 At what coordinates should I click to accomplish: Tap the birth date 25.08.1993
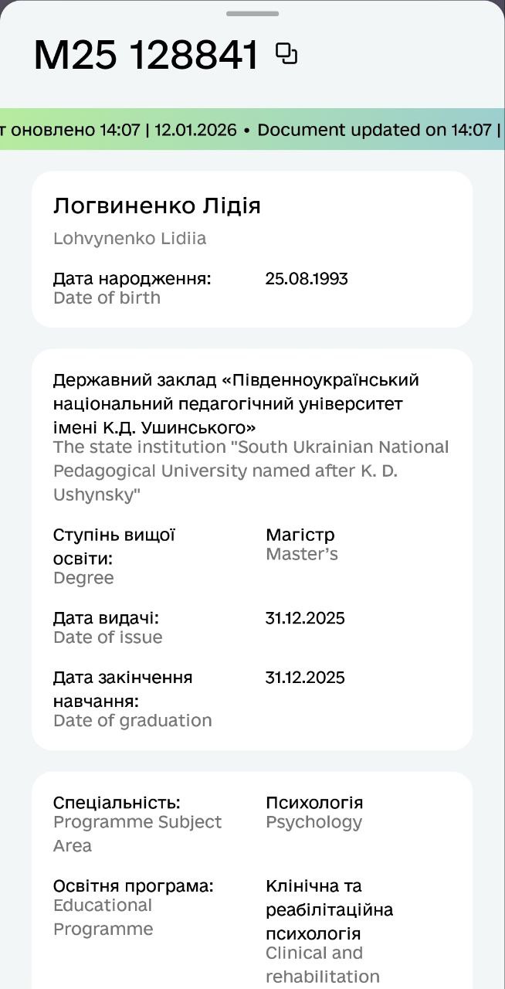tap(307, 279)
